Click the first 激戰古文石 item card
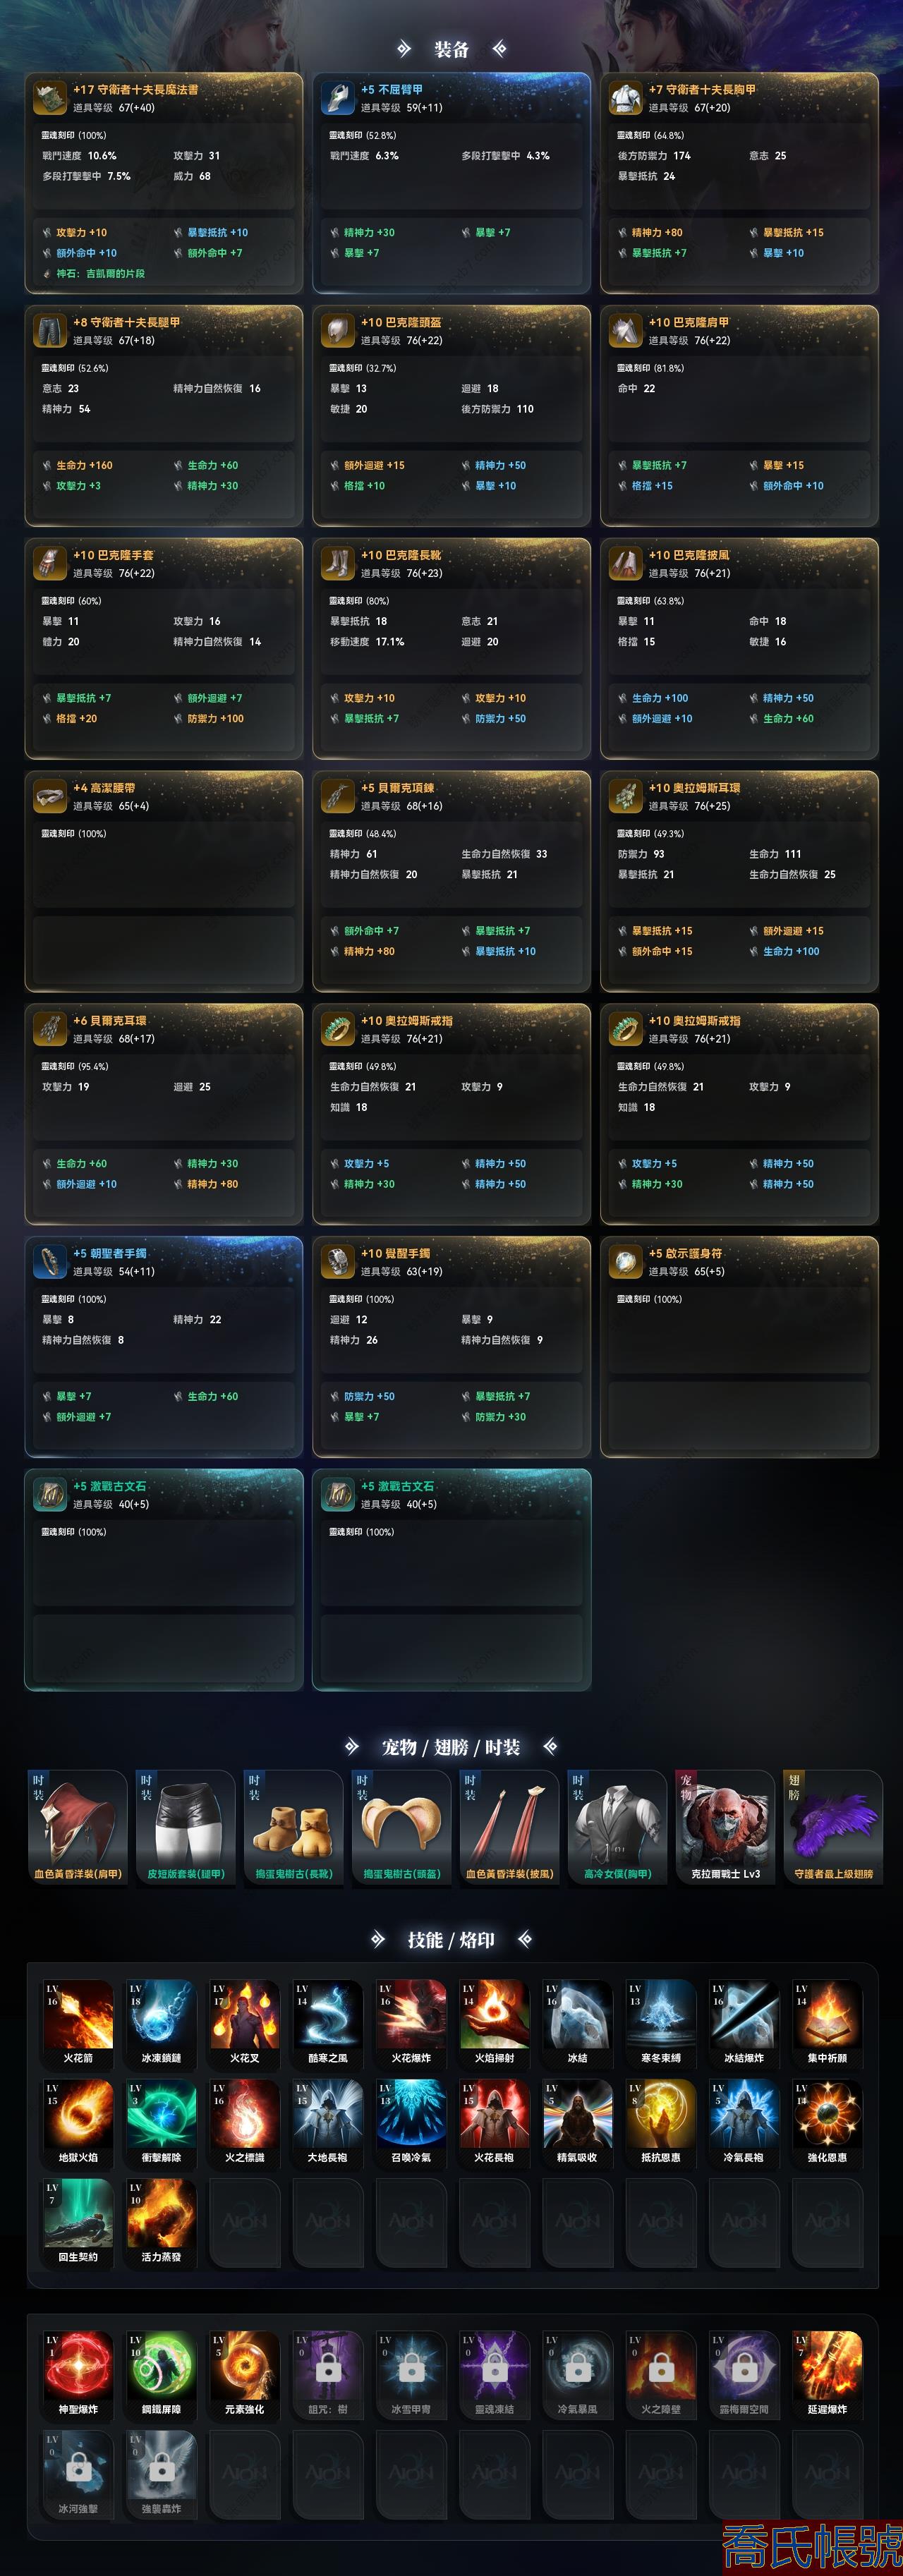The image size is (903, 2576). (164, 1579)
